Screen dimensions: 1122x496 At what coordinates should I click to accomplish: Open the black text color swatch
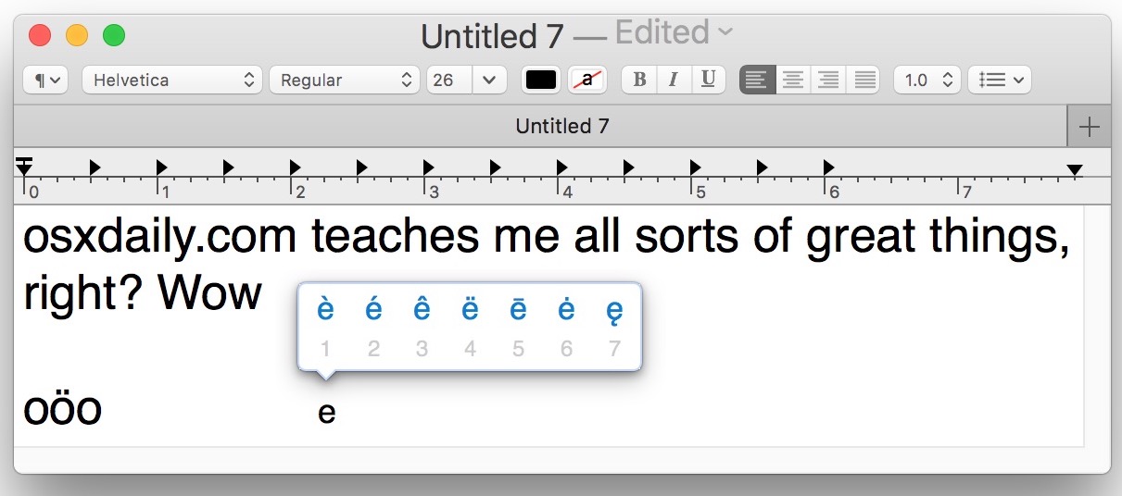(x=541, y=80)
